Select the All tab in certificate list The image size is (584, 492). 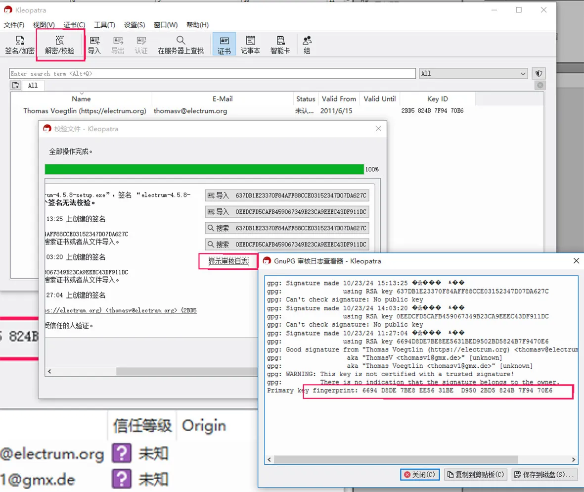(x=33, y=85)
